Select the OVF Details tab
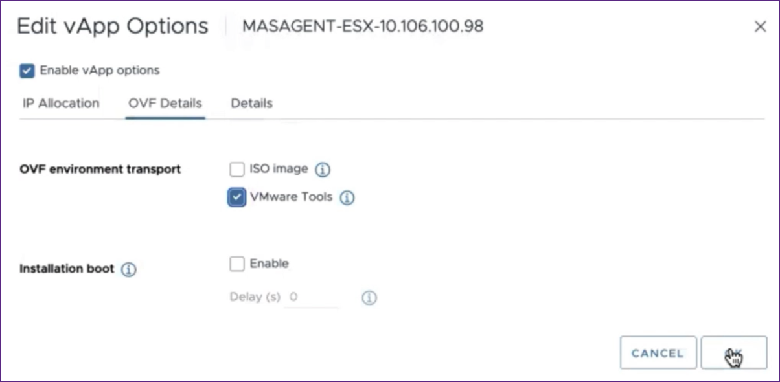This screenshot has width=780, height=382. point(164,102)
